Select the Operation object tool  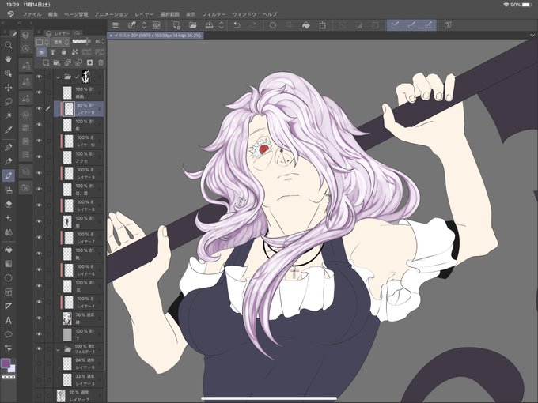click(x=8, y=73)
